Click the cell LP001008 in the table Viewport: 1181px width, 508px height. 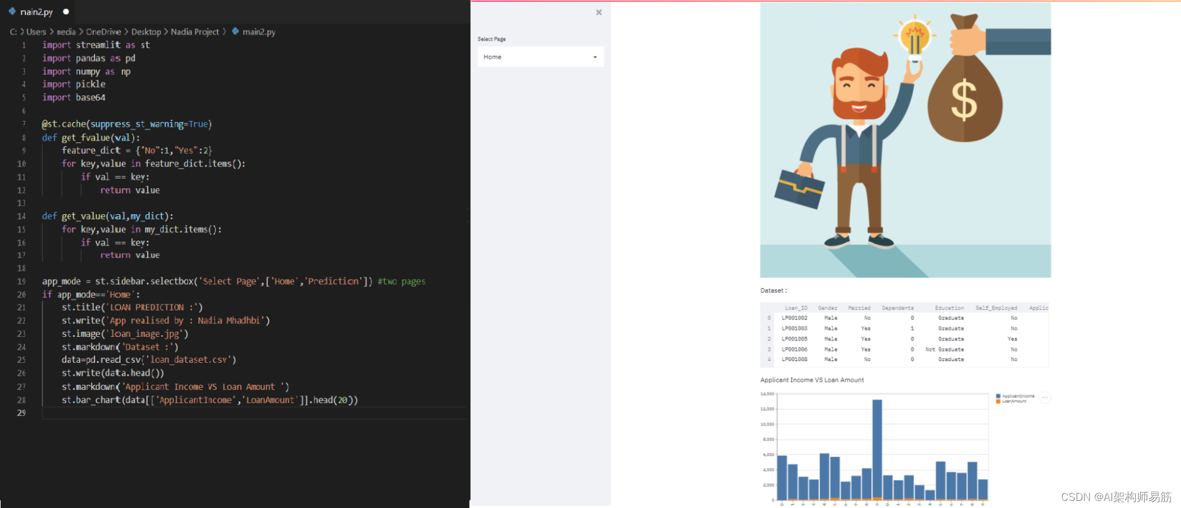[x=795, y=359]
